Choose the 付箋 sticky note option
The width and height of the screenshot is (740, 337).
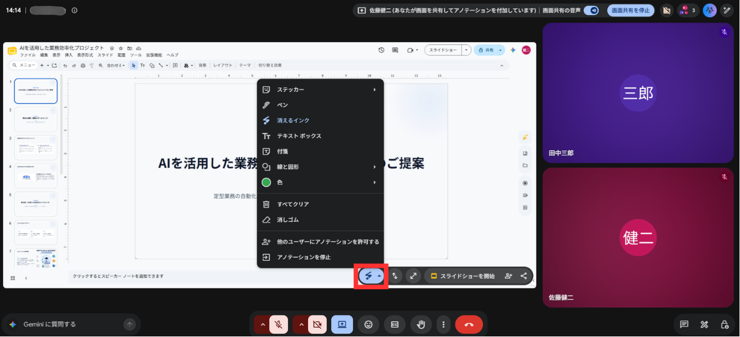pyautogui.click(x=320, y=152)
